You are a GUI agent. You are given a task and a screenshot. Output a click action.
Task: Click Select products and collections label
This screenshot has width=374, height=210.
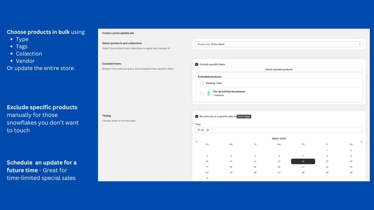coord(122,43)
